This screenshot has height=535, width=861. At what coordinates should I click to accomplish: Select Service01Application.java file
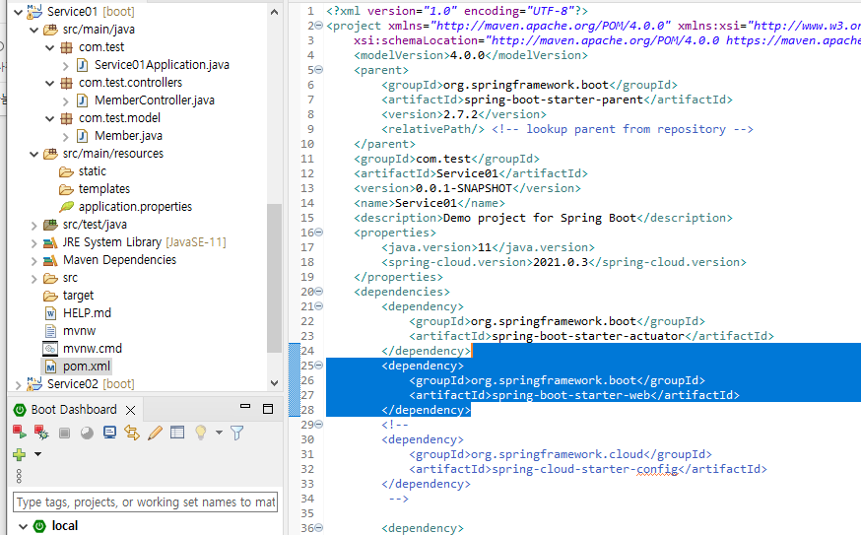click(x=162, y=65)
